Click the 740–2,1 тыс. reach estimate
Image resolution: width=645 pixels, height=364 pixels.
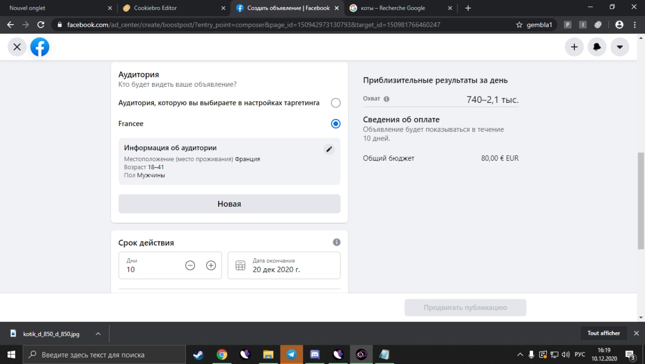492,100
